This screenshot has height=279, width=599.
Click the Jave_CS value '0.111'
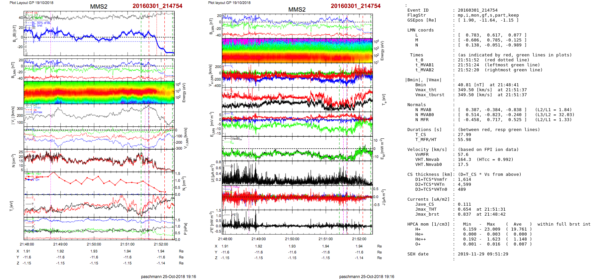464,204
